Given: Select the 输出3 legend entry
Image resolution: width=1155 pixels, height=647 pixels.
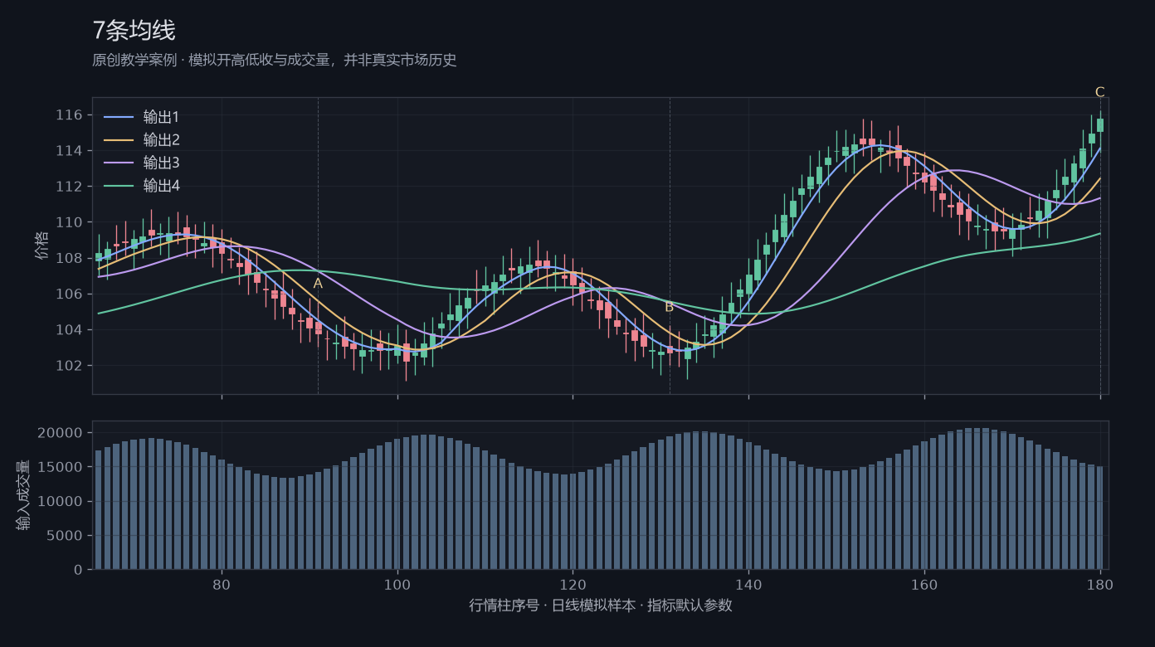Looking at the screenshot, I should coord(142,163).
